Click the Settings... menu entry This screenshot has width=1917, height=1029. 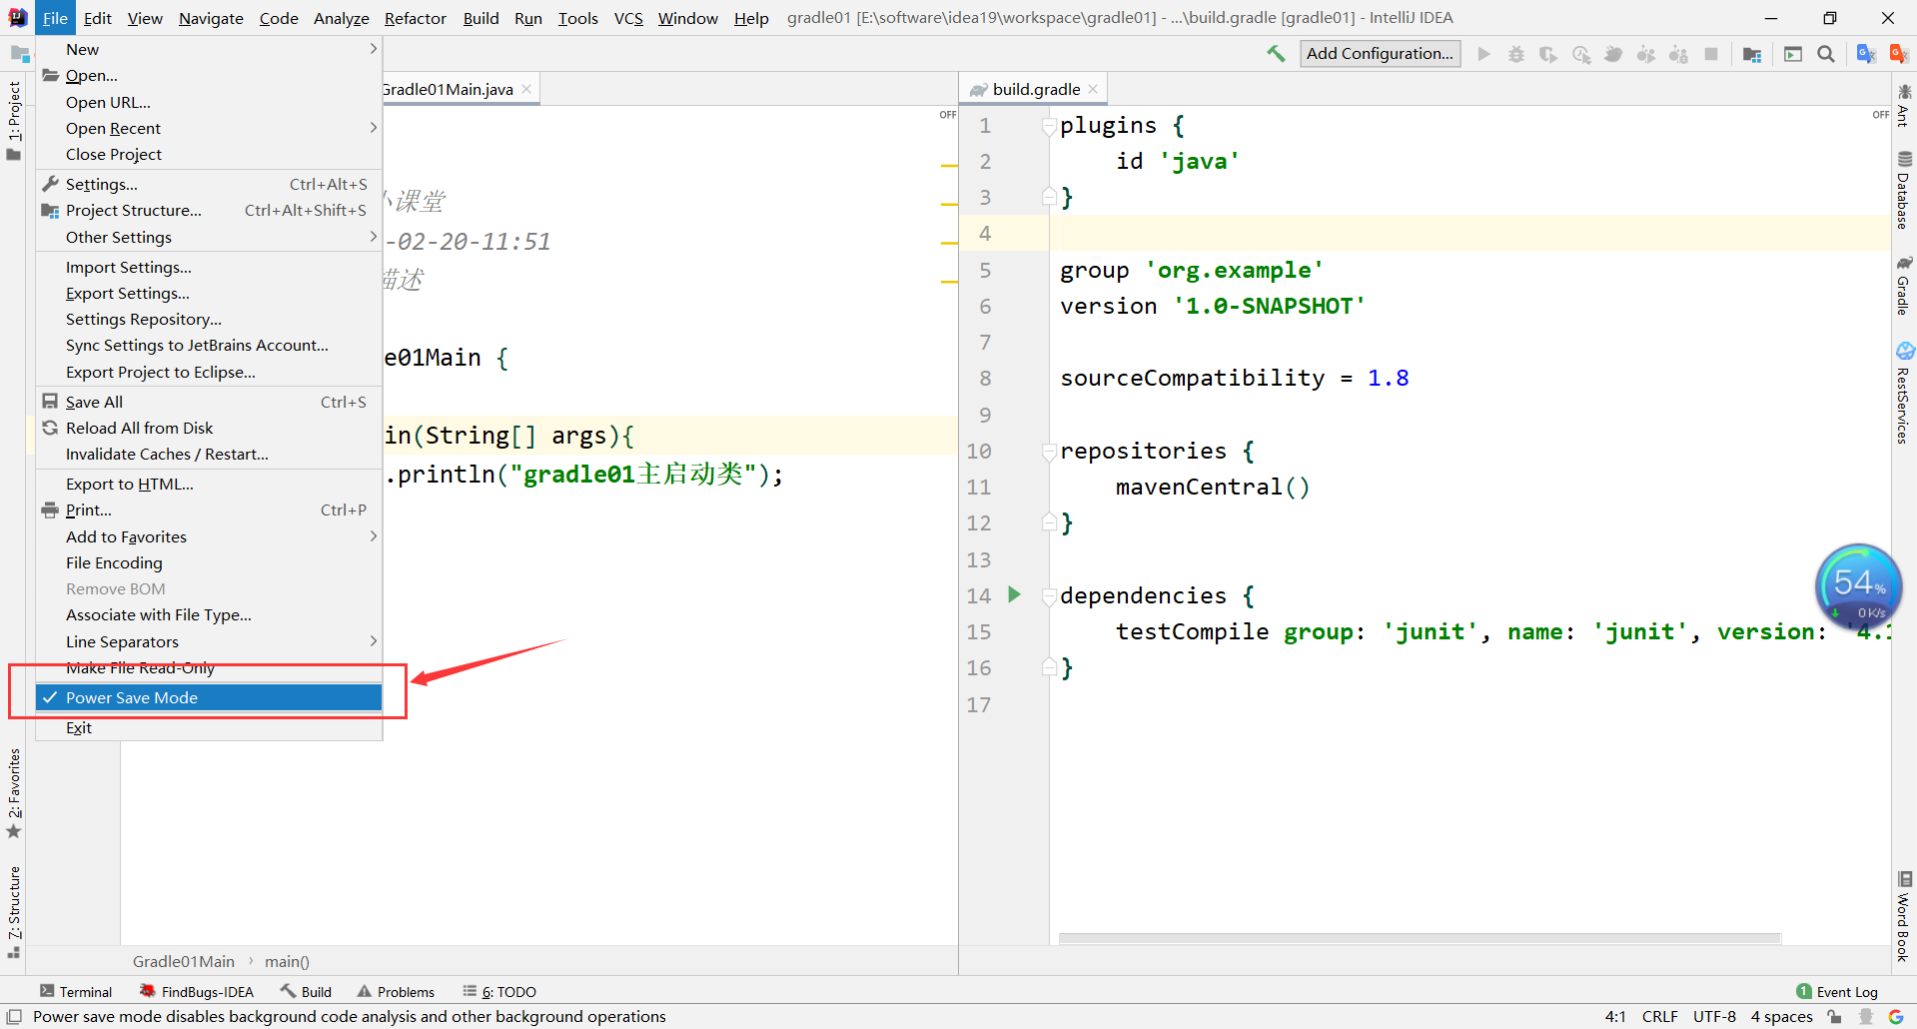pyautogui.click(x=209, y=184)
